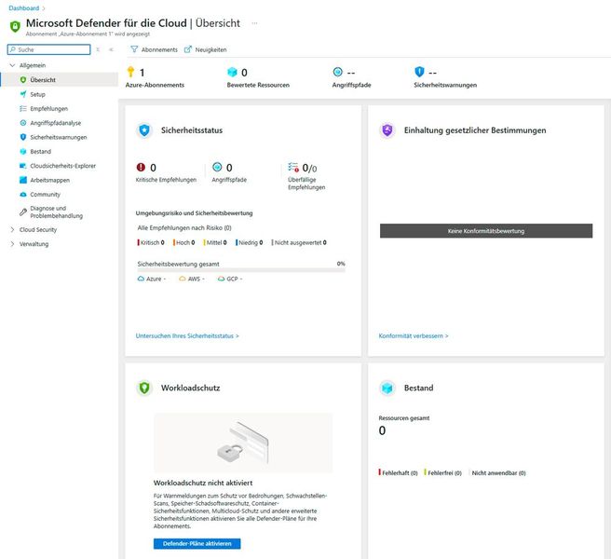Image resolution: width=611 pixels, height=559 pixels.
Task: Open the Neuigkeiten toolbar link
Action: pos(205,49)
